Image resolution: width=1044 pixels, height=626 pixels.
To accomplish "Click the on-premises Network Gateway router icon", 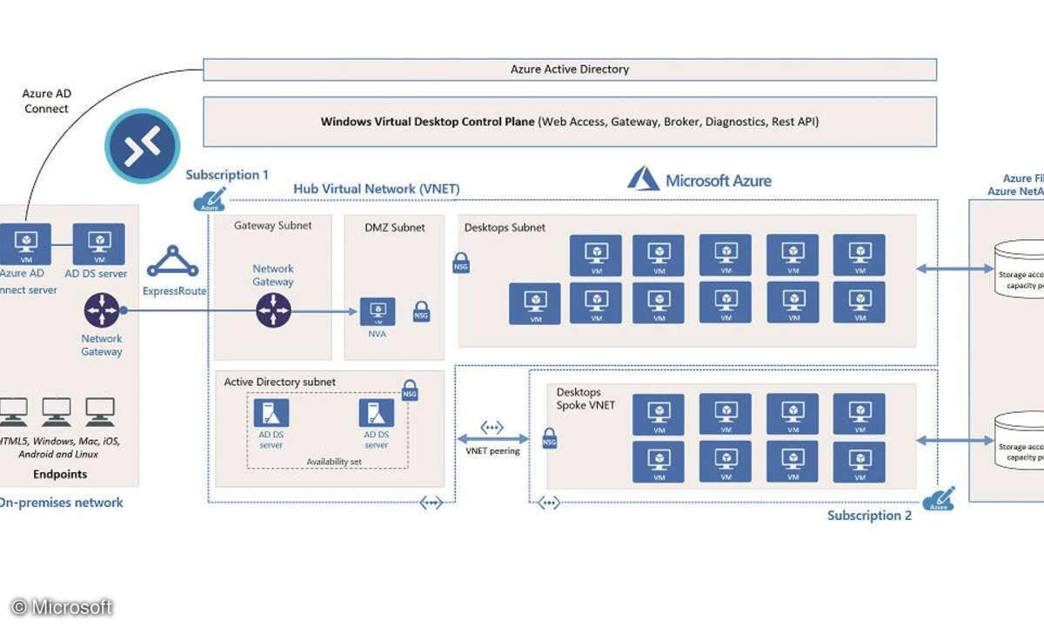I will point(103,310).
